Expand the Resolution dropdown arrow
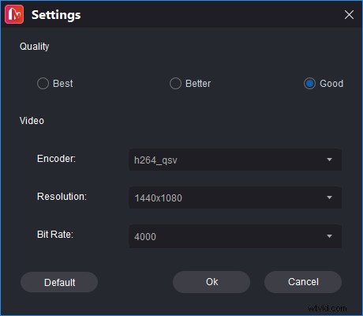The image size is (363, 316). pos(329,197)
